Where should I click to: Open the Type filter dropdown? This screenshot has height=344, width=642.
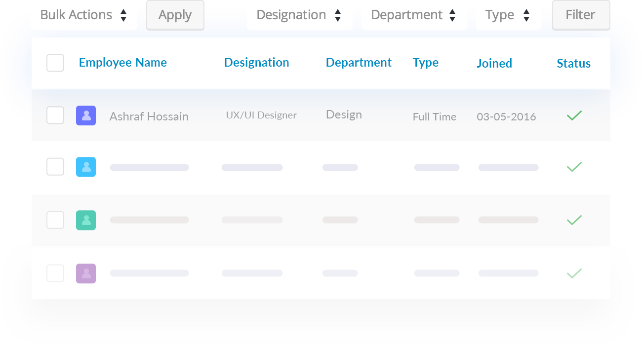coord(508,15)
